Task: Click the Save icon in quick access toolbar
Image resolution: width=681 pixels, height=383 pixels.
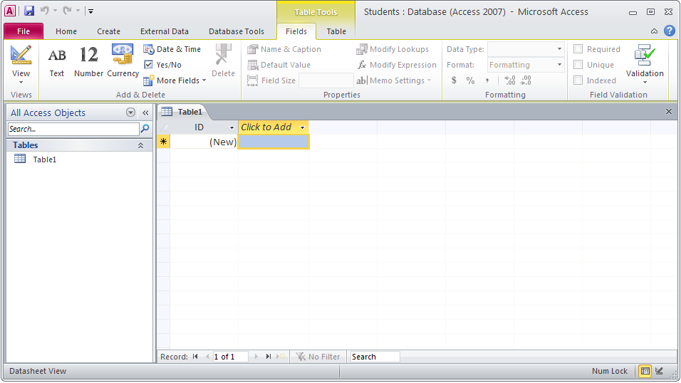Action: [x=29, y=11]
